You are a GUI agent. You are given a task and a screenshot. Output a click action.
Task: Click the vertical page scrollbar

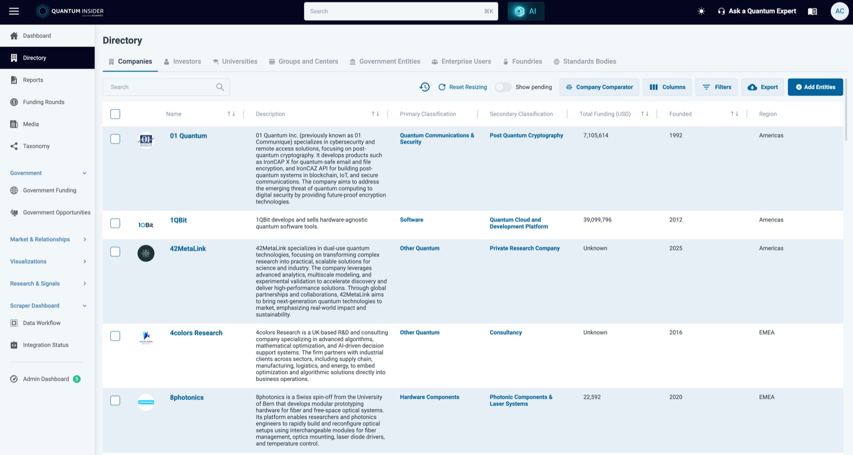coord(846,109)
